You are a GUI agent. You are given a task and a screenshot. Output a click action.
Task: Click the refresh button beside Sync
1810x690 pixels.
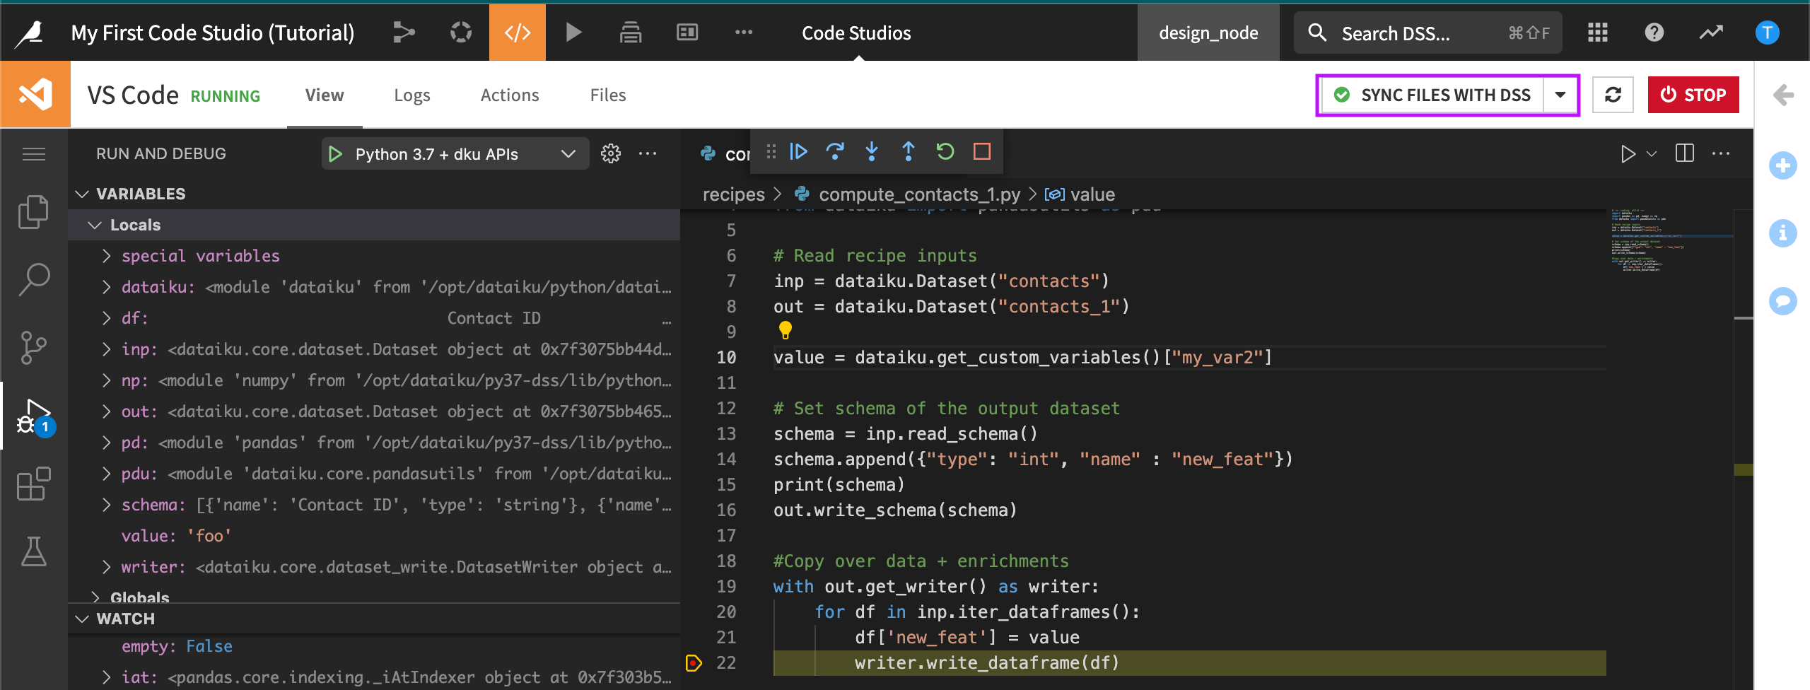[x=1613, y=95]
